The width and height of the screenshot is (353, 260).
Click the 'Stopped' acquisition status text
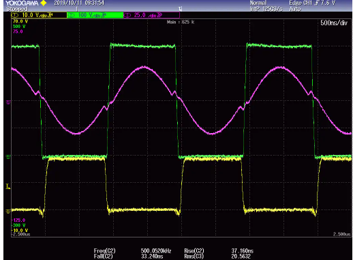tap(17, 9)
